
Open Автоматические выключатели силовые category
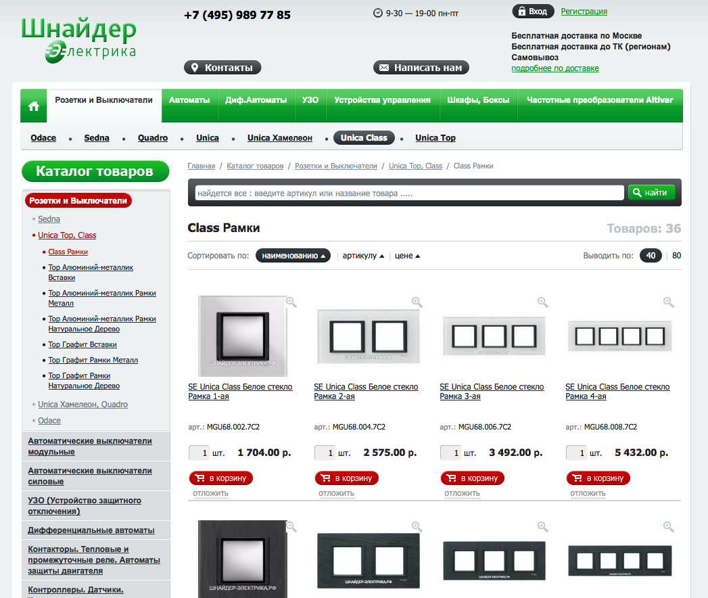point(90,476)
